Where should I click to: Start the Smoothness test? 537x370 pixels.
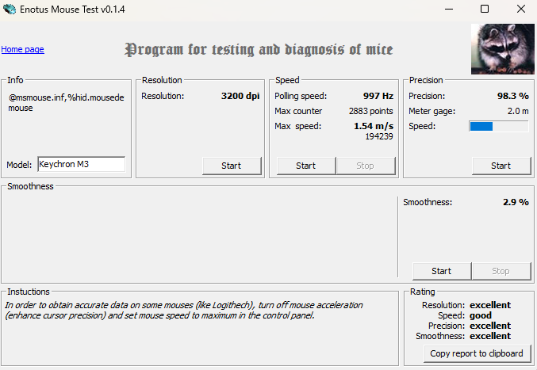pos(442,271)
